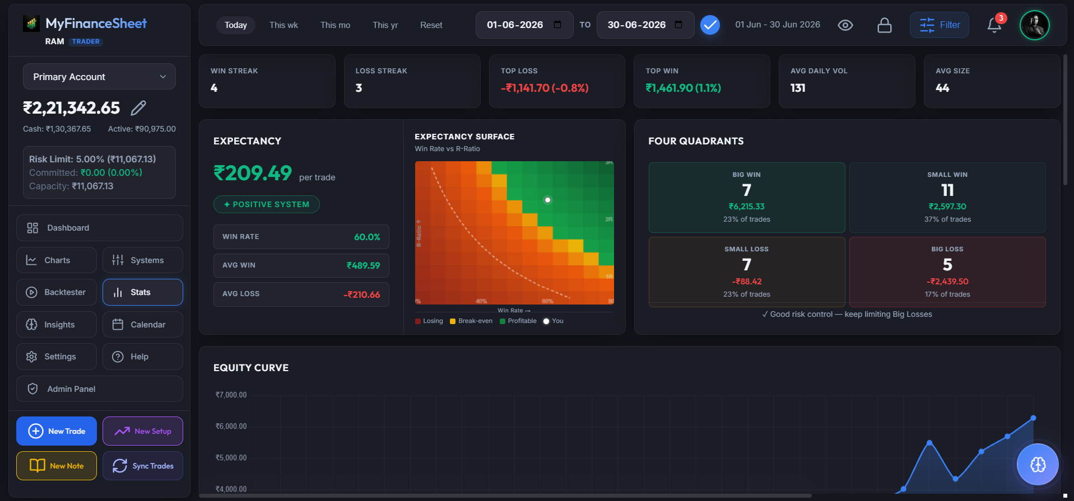1074x501 pixels.
Task: Select This wk range
Action: (x=283, y=25)
